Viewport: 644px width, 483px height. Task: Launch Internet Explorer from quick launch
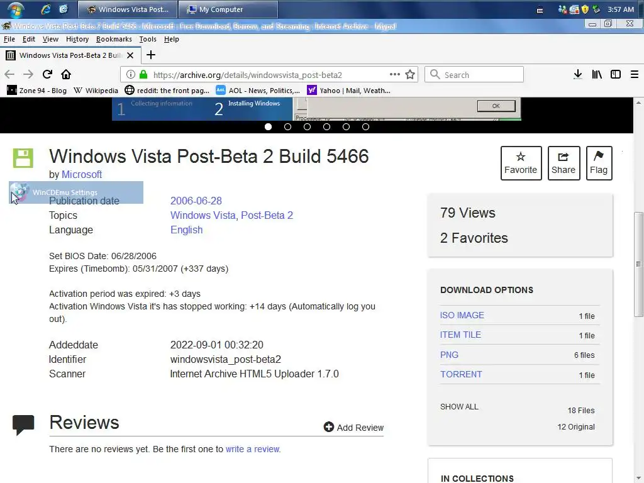pos(45,9)
